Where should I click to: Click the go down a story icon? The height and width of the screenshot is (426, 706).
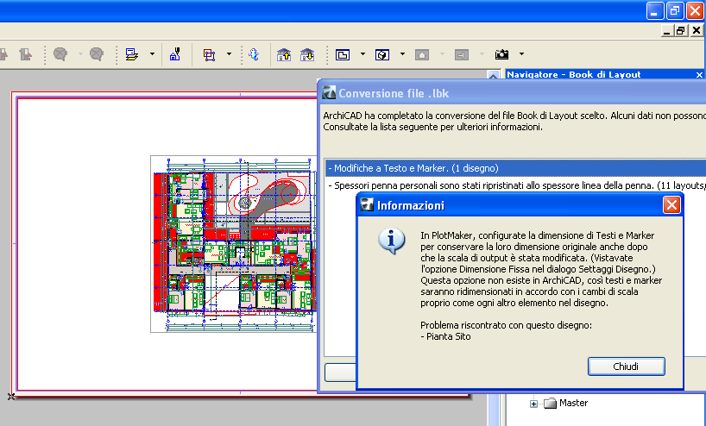pos(307,55)
